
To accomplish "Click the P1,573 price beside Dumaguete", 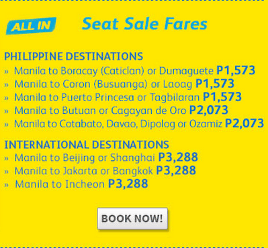I will click(236, 70).
